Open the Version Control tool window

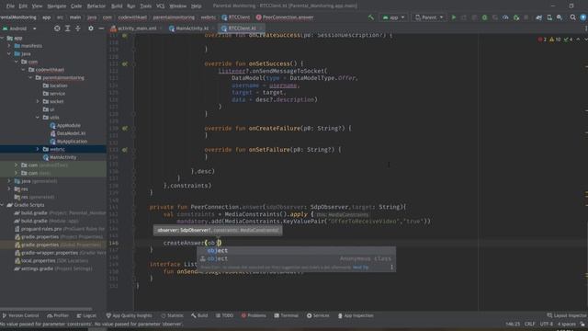[x=20, y=315]
